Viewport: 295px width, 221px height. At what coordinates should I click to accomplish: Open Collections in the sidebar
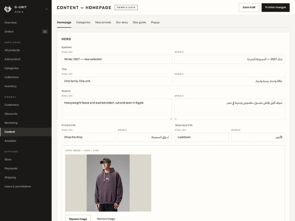coord(26,77)
